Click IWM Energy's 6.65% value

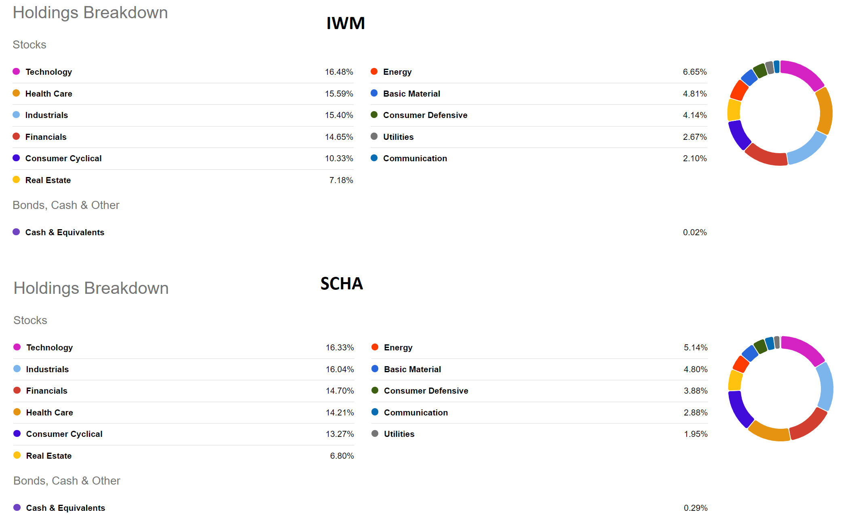694,72
